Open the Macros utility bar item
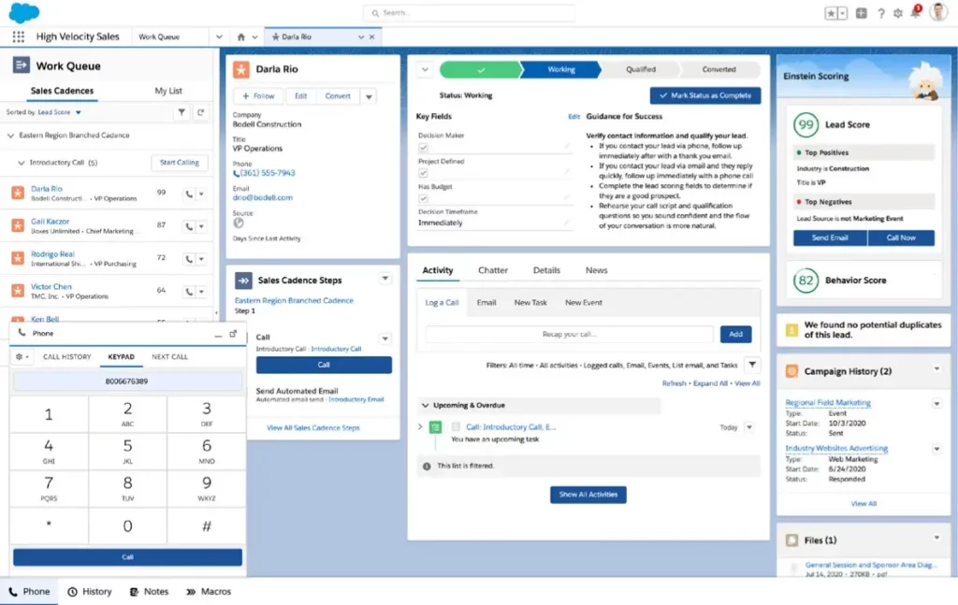Viewport: 958px width, 605px height. [209, 592]
